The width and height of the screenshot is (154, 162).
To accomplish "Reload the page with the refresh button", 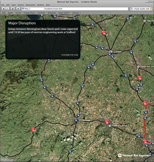I will [x=13, y=9].
